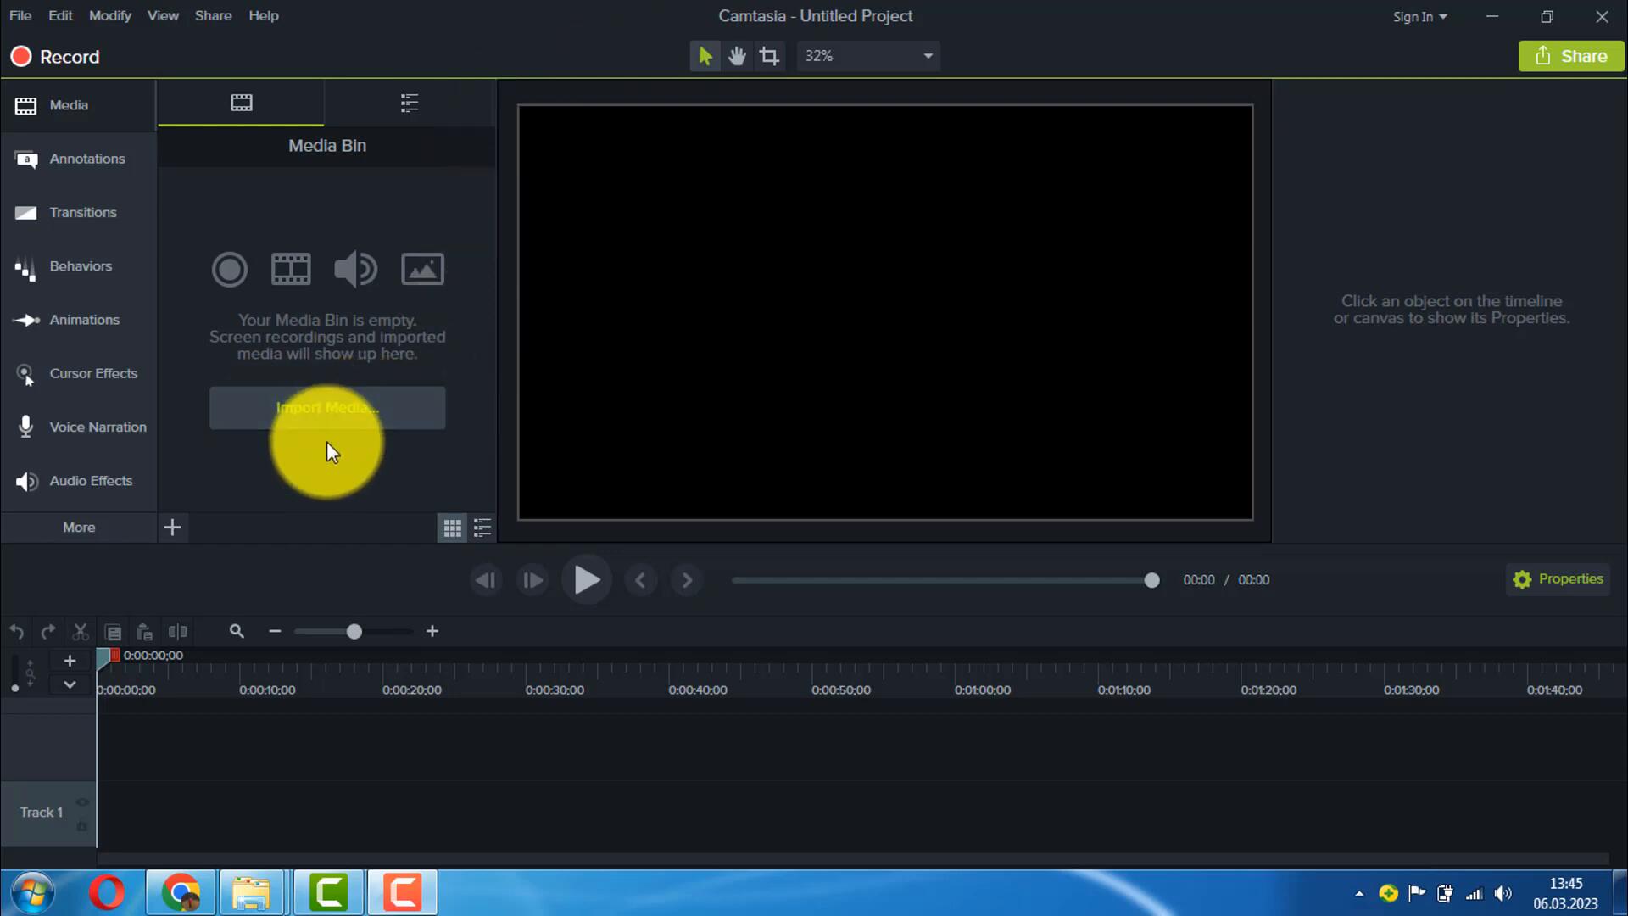Viewport: 1628px width, 916px height.
Task: Toggle Track 1 lock icon
Action: [x=82, y=825]
